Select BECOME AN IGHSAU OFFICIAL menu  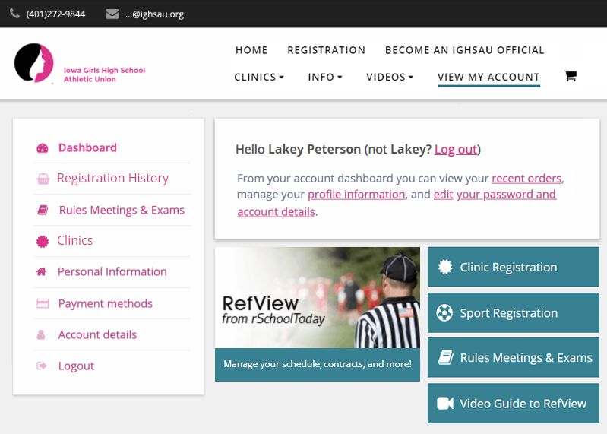tap(464, 50)
